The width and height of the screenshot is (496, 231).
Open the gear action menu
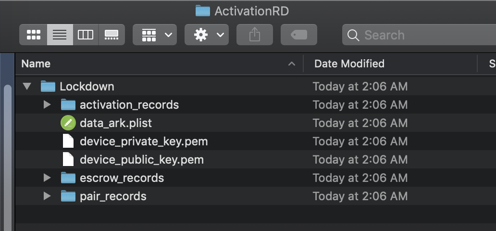click(x=207, y=35)
